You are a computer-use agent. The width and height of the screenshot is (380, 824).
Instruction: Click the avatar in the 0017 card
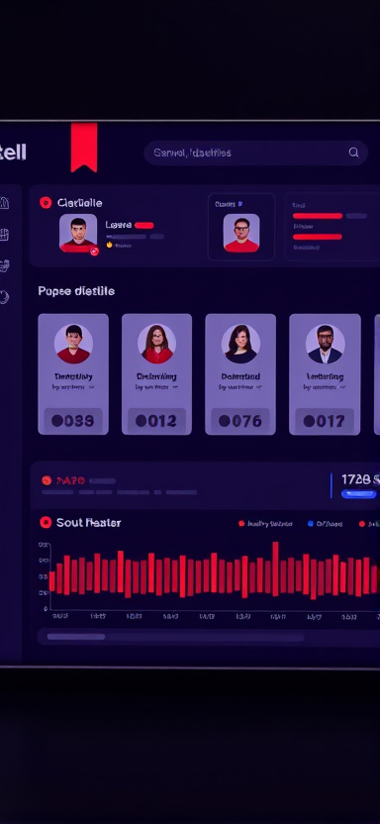click(x=325, y=344)
